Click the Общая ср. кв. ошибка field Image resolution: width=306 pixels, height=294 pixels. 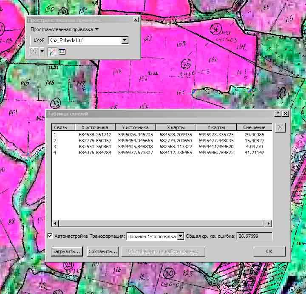click(x=254, y=236)
